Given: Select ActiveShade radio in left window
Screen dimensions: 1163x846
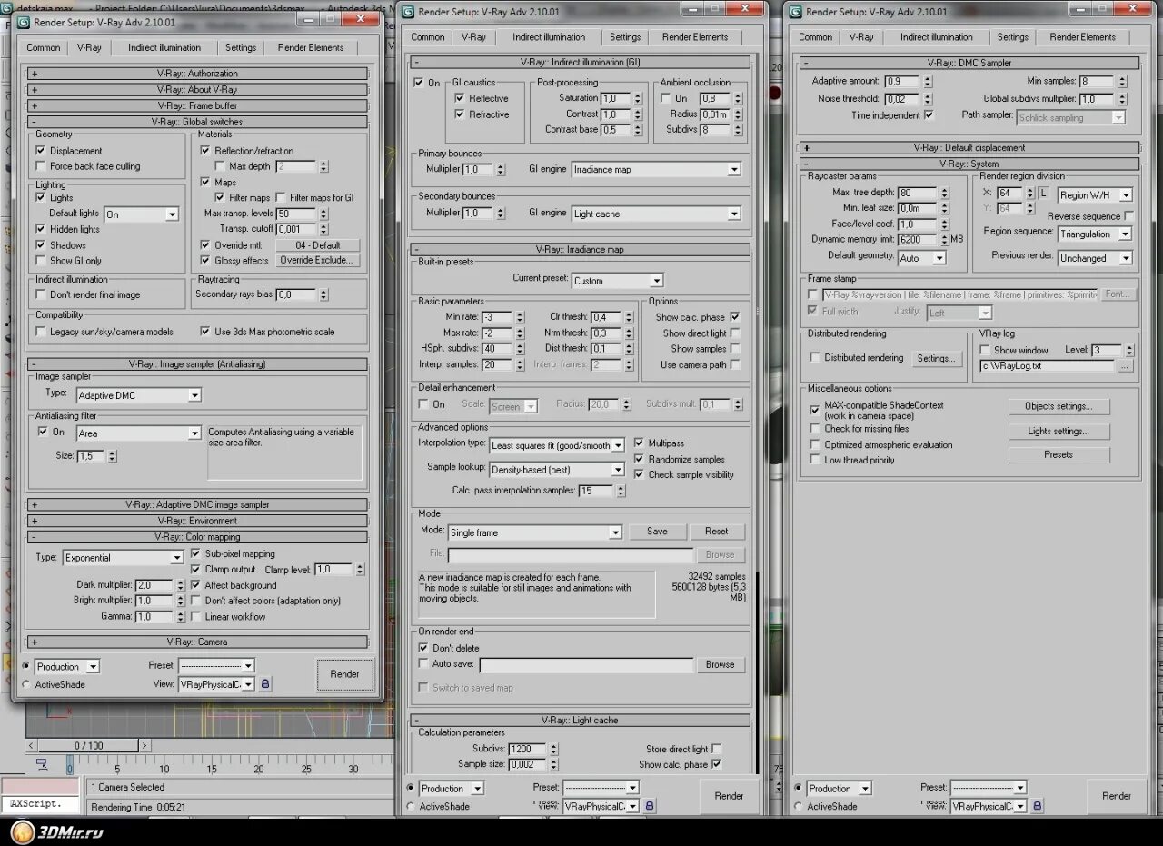Looking at the screenshot, I should point(25,684).
